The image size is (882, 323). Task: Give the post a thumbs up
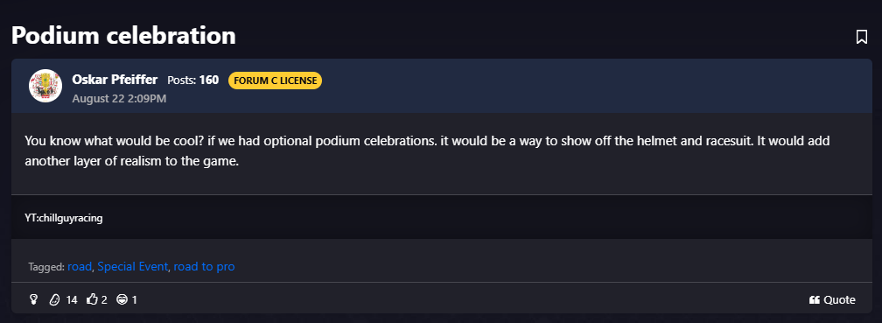(92, 299)
